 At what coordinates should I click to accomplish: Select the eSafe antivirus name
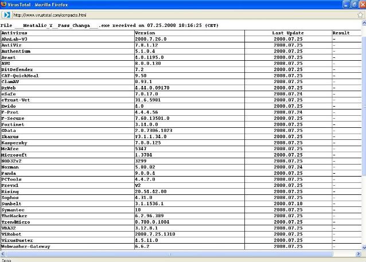9,94
